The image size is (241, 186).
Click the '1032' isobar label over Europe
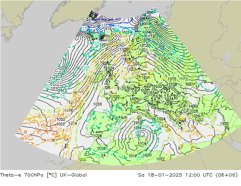click(158, 86)
